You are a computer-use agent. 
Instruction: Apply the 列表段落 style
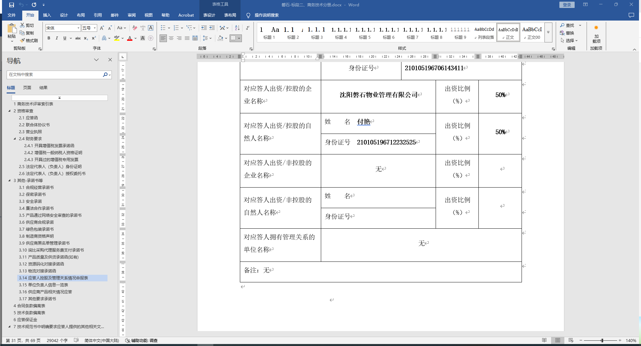(x=484, y=32)
